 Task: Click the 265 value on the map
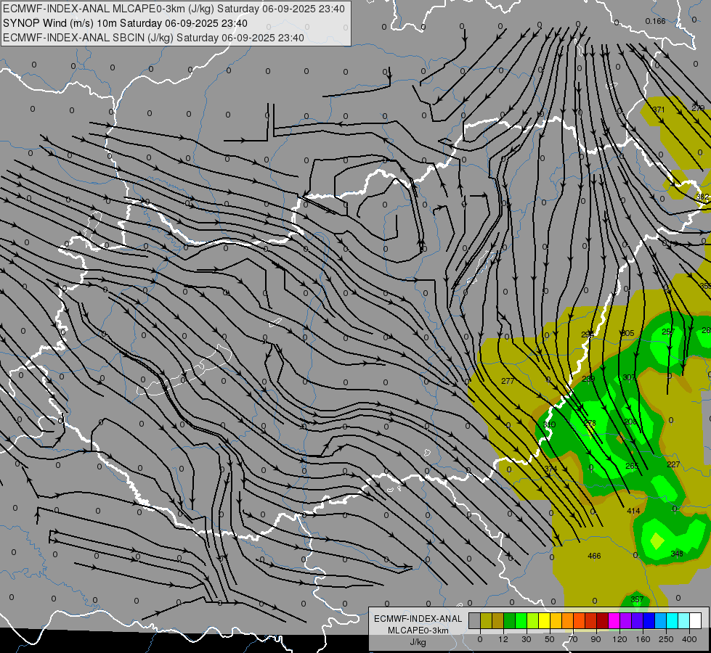tap(632, 466)
